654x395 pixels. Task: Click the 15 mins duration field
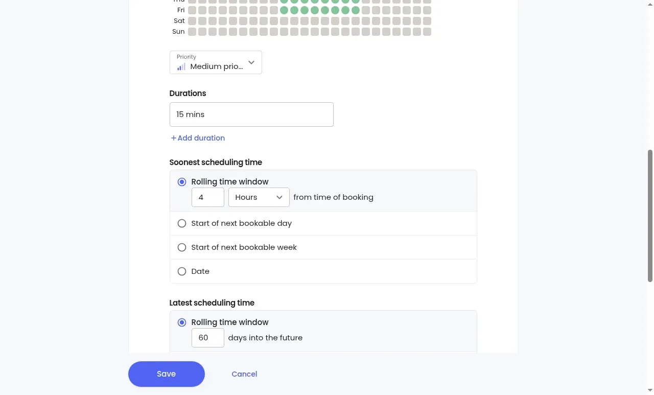pos(251,114)
